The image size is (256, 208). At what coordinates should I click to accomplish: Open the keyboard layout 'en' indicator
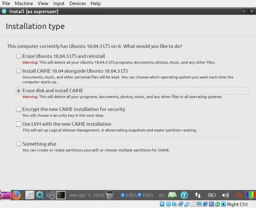click(162, 195)
